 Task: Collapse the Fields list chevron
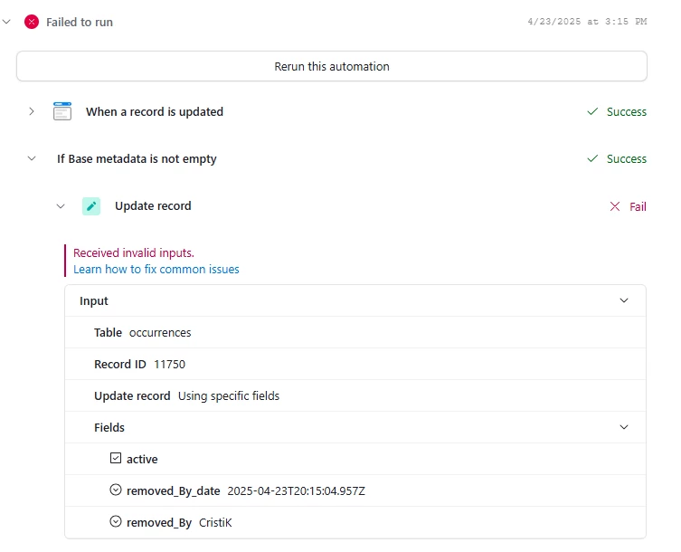tap(624, 427)
